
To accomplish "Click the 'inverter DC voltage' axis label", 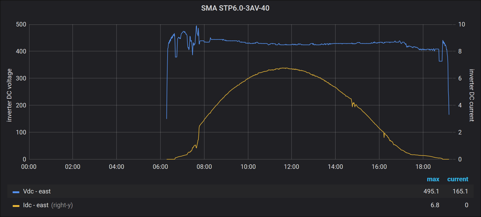I will 10,95.
